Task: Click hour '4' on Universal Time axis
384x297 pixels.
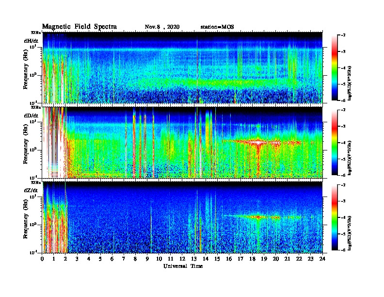Action: tap(89, 259)
